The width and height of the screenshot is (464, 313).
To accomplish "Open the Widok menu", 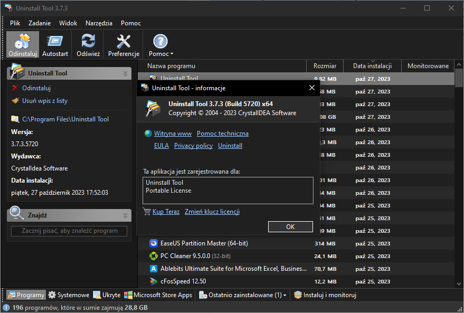I will click(68, 23).
